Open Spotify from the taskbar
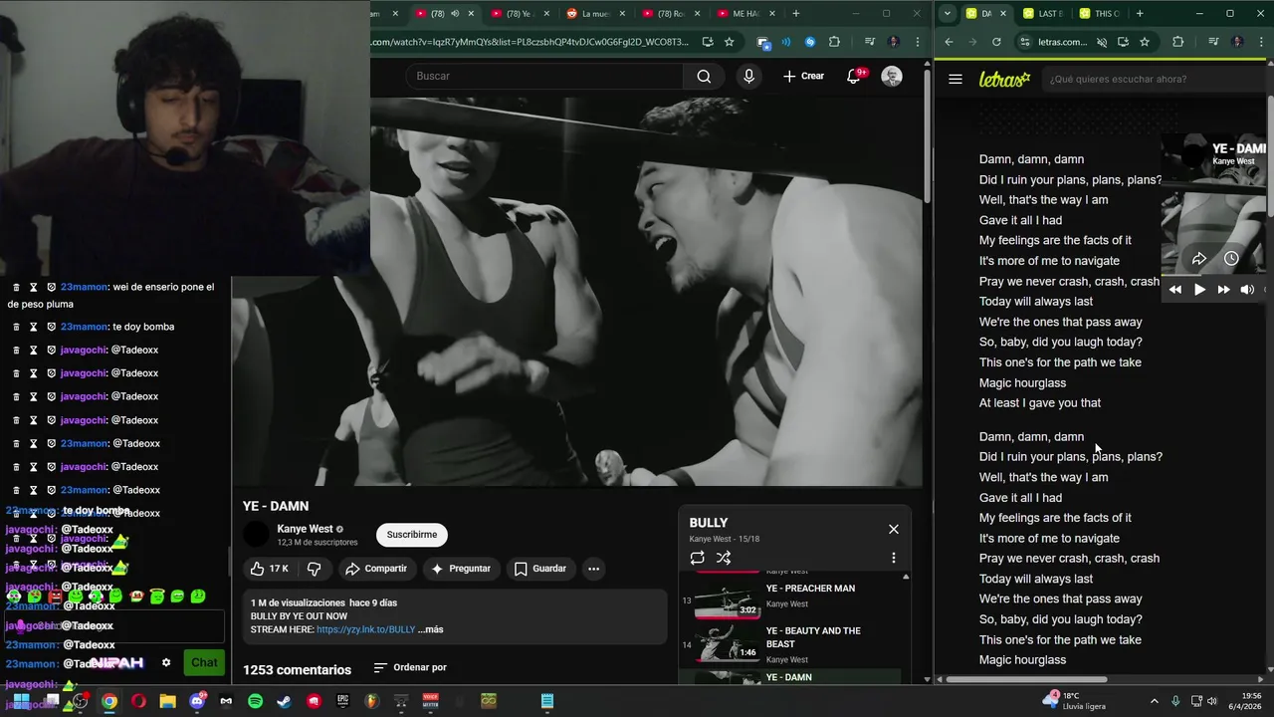Image resolution: width=1274 pixels, height=717 pixels. [x=255, y=701]
